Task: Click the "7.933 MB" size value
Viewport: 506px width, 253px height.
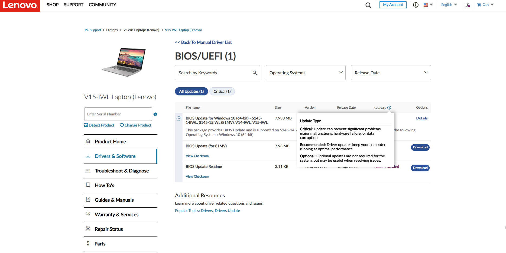Action: click(283, 118)
